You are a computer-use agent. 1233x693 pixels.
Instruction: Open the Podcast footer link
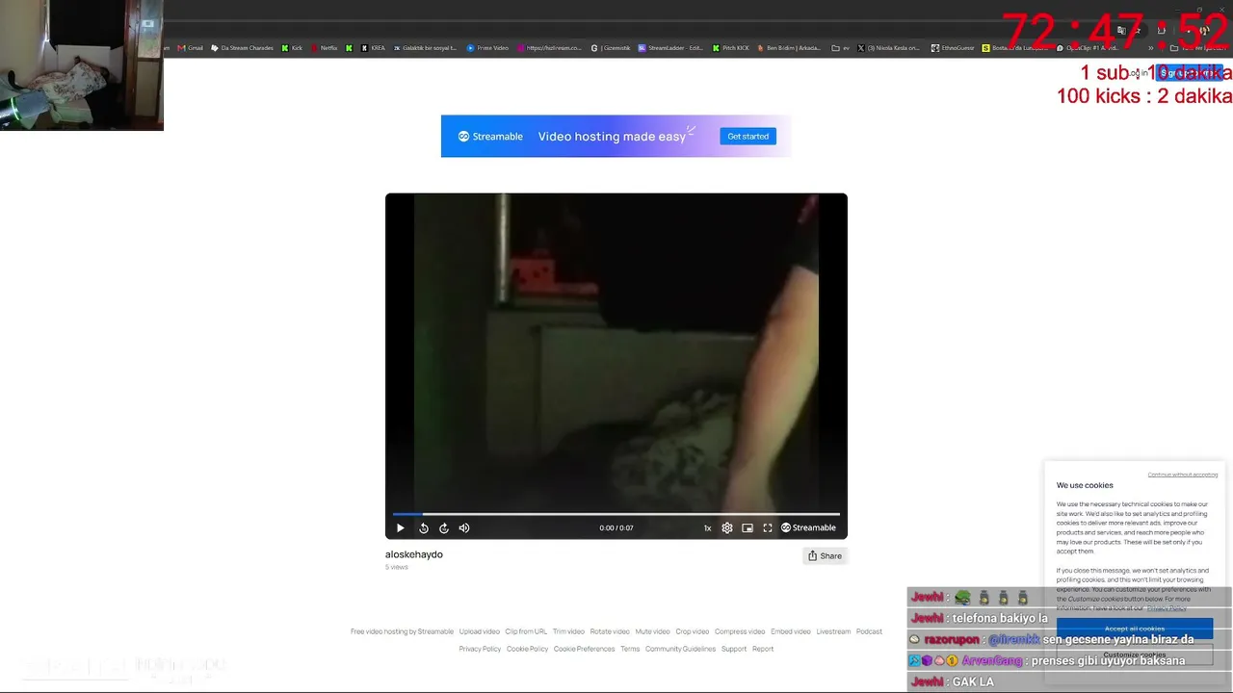pos(869,631)
